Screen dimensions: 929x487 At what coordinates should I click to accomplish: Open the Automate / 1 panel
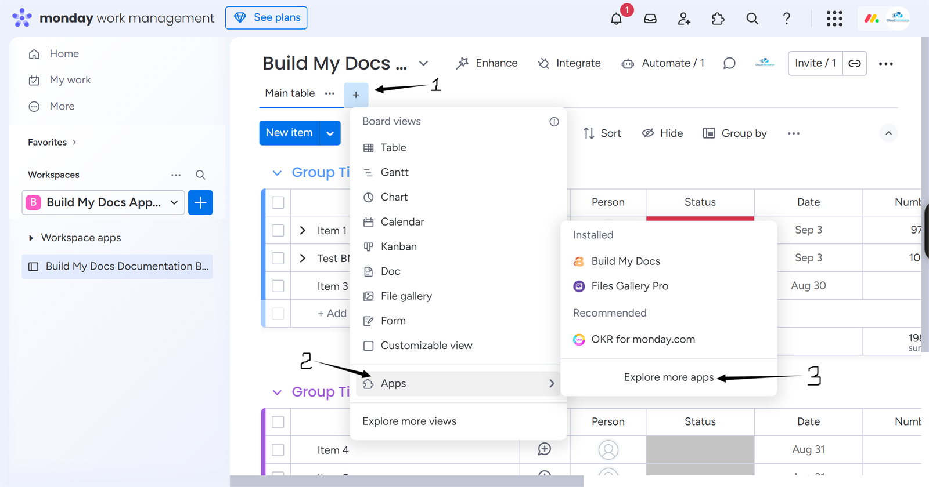pyautogui.click(x=663, y=63)
